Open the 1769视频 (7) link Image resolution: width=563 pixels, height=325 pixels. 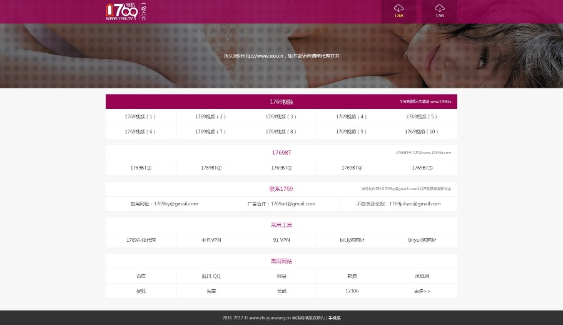click(x=210, y=132)
